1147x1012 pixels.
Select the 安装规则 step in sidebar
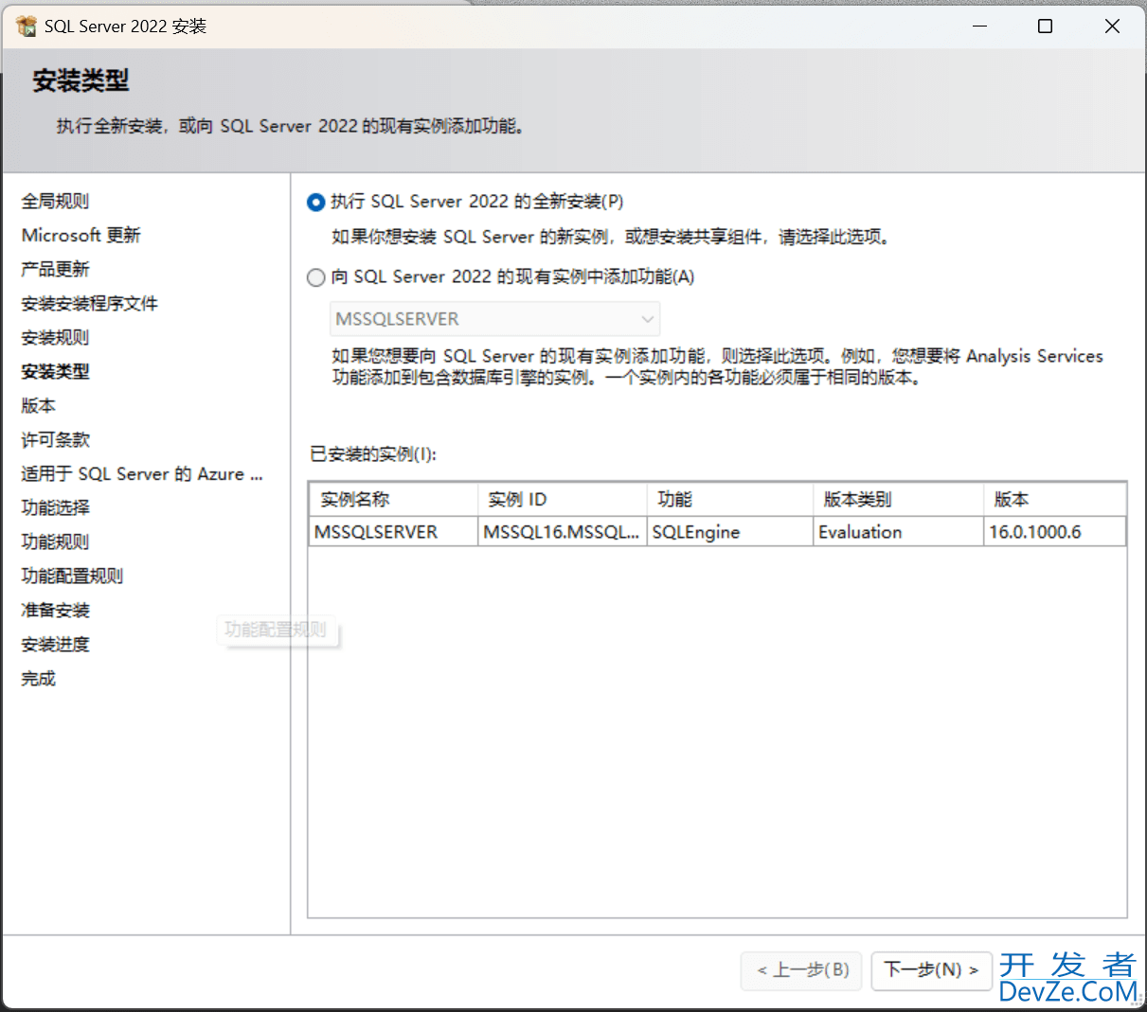coord(55,338)
